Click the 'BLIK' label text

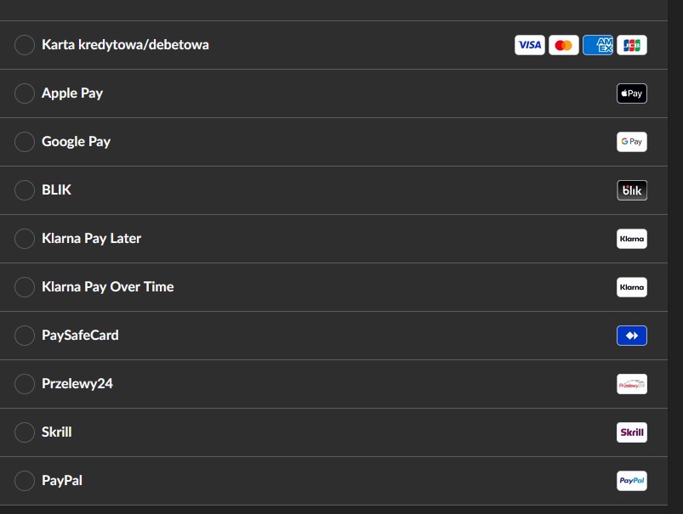pos(56,189)
